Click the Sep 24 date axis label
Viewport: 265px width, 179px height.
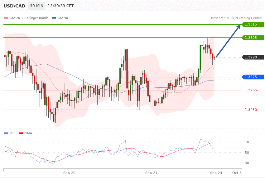(216, 173)
